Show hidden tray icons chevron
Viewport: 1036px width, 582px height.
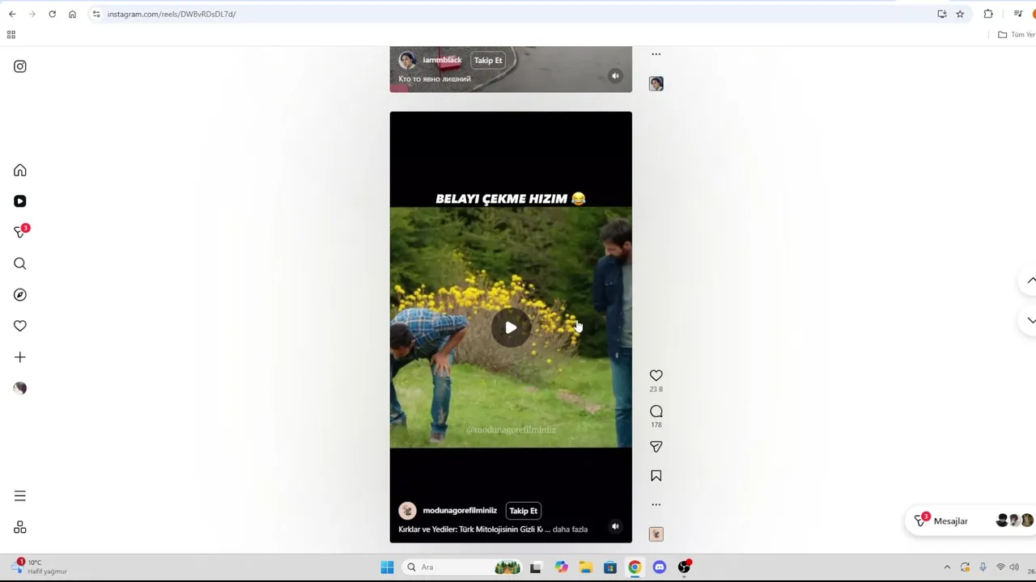click(947, 567)
